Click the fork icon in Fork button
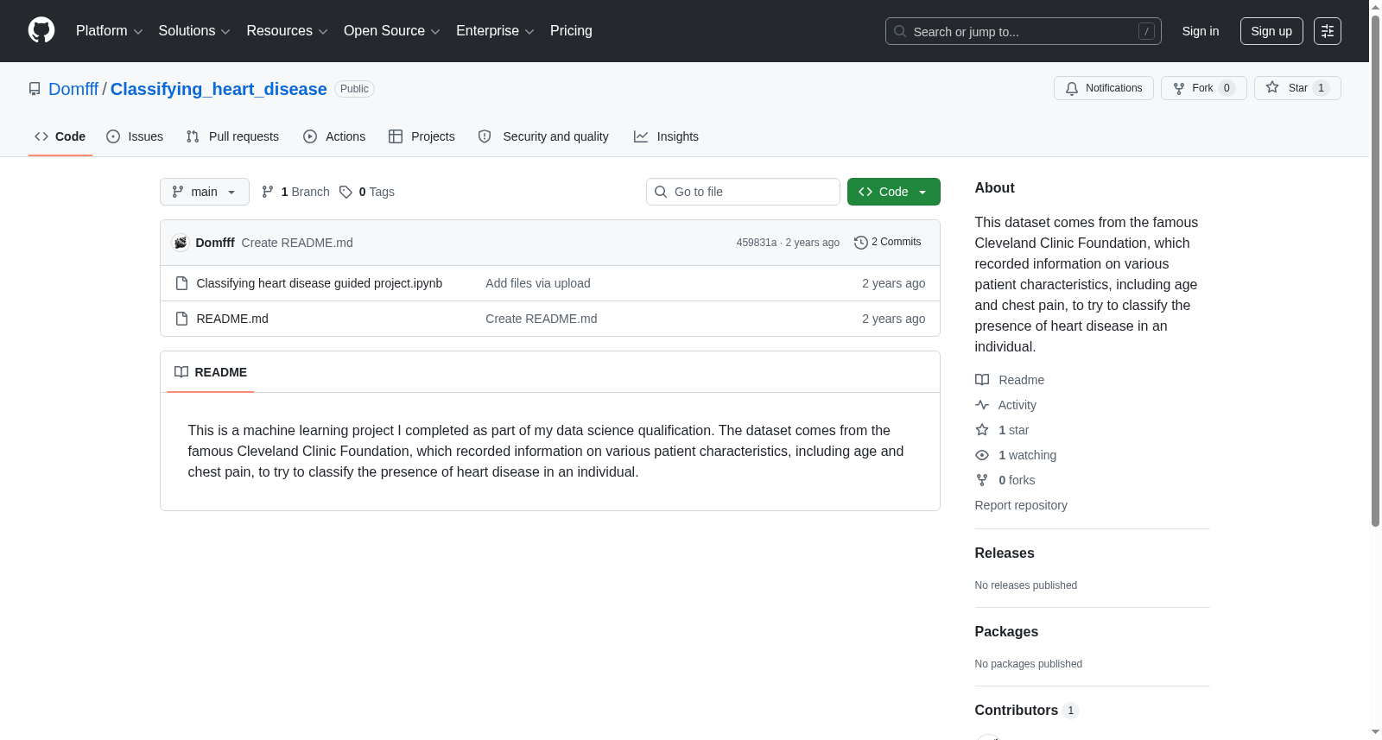 coord(1179,88)
